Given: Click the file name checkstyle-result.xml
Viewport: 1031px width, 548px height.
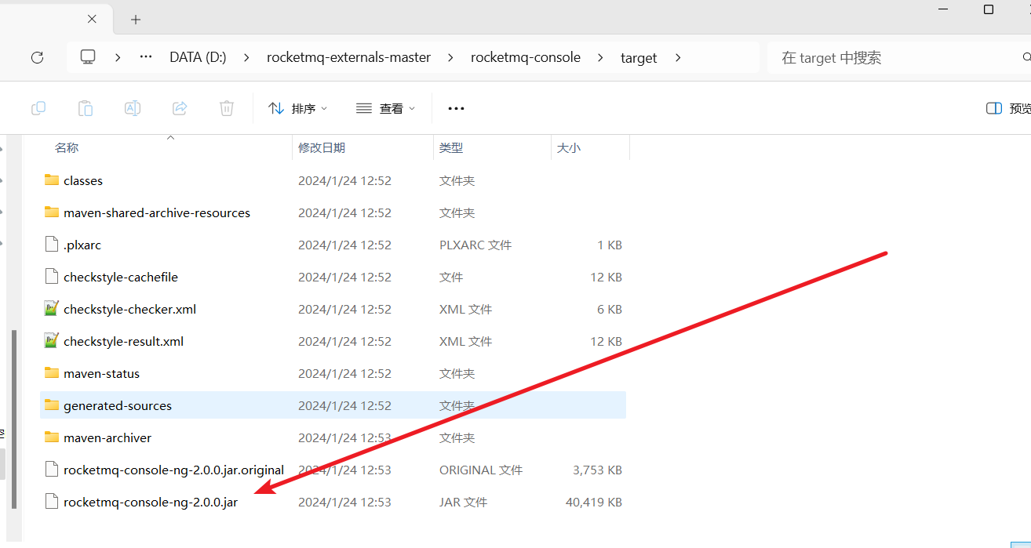Looking at the screenshot, I should click(123, 341).
